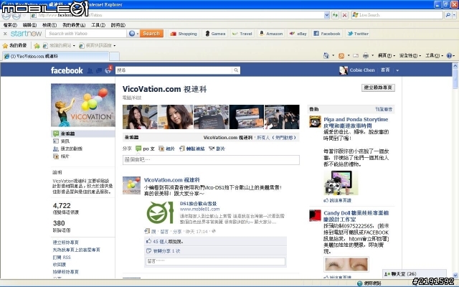The width and height of the screenshot is (459, 287).
Task: Open the Page dropdown in the IE command bar
Action: click(x=387, y=55)
